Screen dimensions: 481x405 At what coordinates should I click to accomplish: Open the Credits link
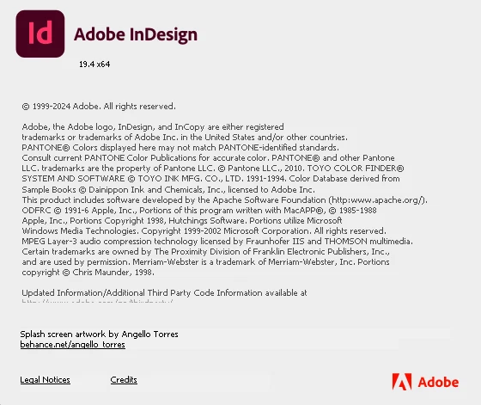click(x=124, y=380)
